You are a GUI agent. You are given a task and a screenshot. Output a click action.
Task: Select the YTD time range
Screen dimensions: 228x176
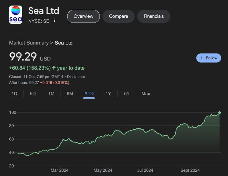pos(89,94)
